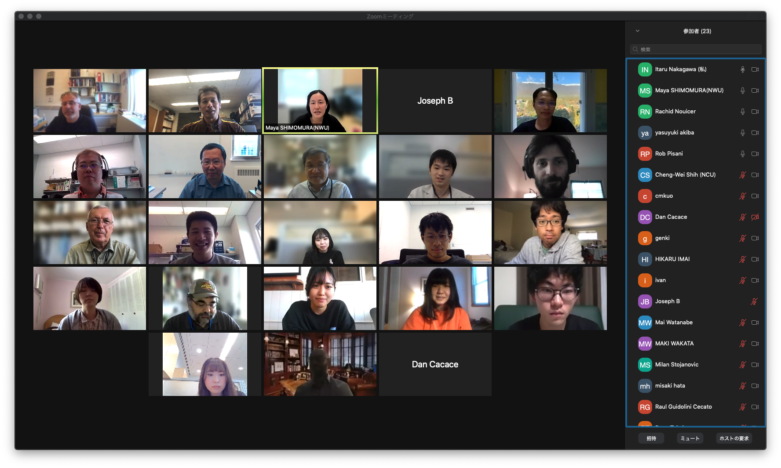This screenshot has height=468, width=781.
Task: Open the participants (23) panel header
Action: click(x=697, y=31)
